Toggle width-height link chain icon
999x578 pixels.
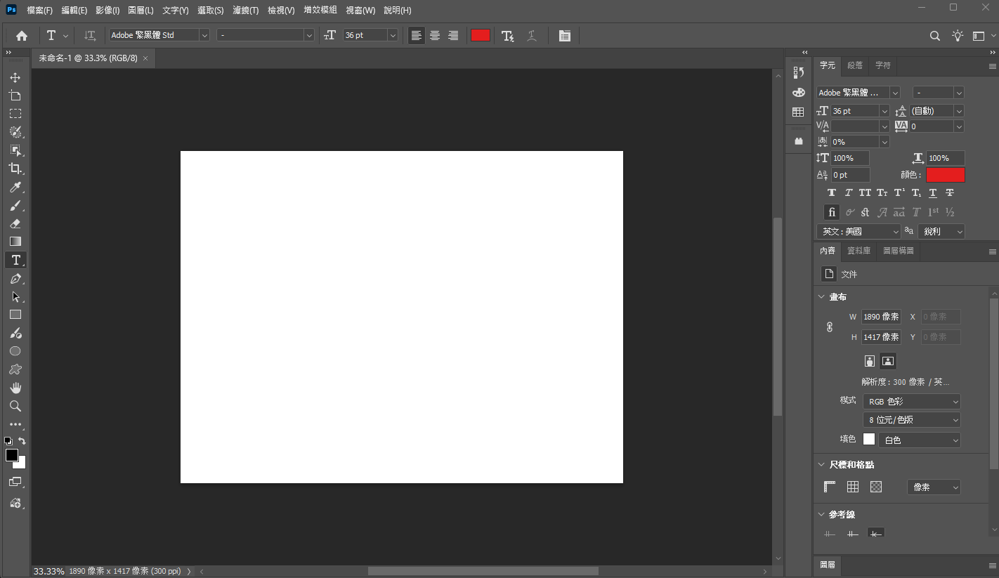pyautogui.click(x=830, y=327)
